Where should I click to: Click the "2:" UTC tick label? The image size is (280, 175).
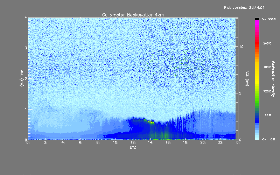click(x=45, y=142)
